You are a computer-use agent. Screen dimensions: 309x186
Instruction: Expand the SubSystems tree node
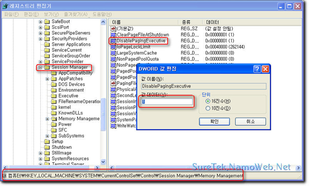(x=47, y=136)
